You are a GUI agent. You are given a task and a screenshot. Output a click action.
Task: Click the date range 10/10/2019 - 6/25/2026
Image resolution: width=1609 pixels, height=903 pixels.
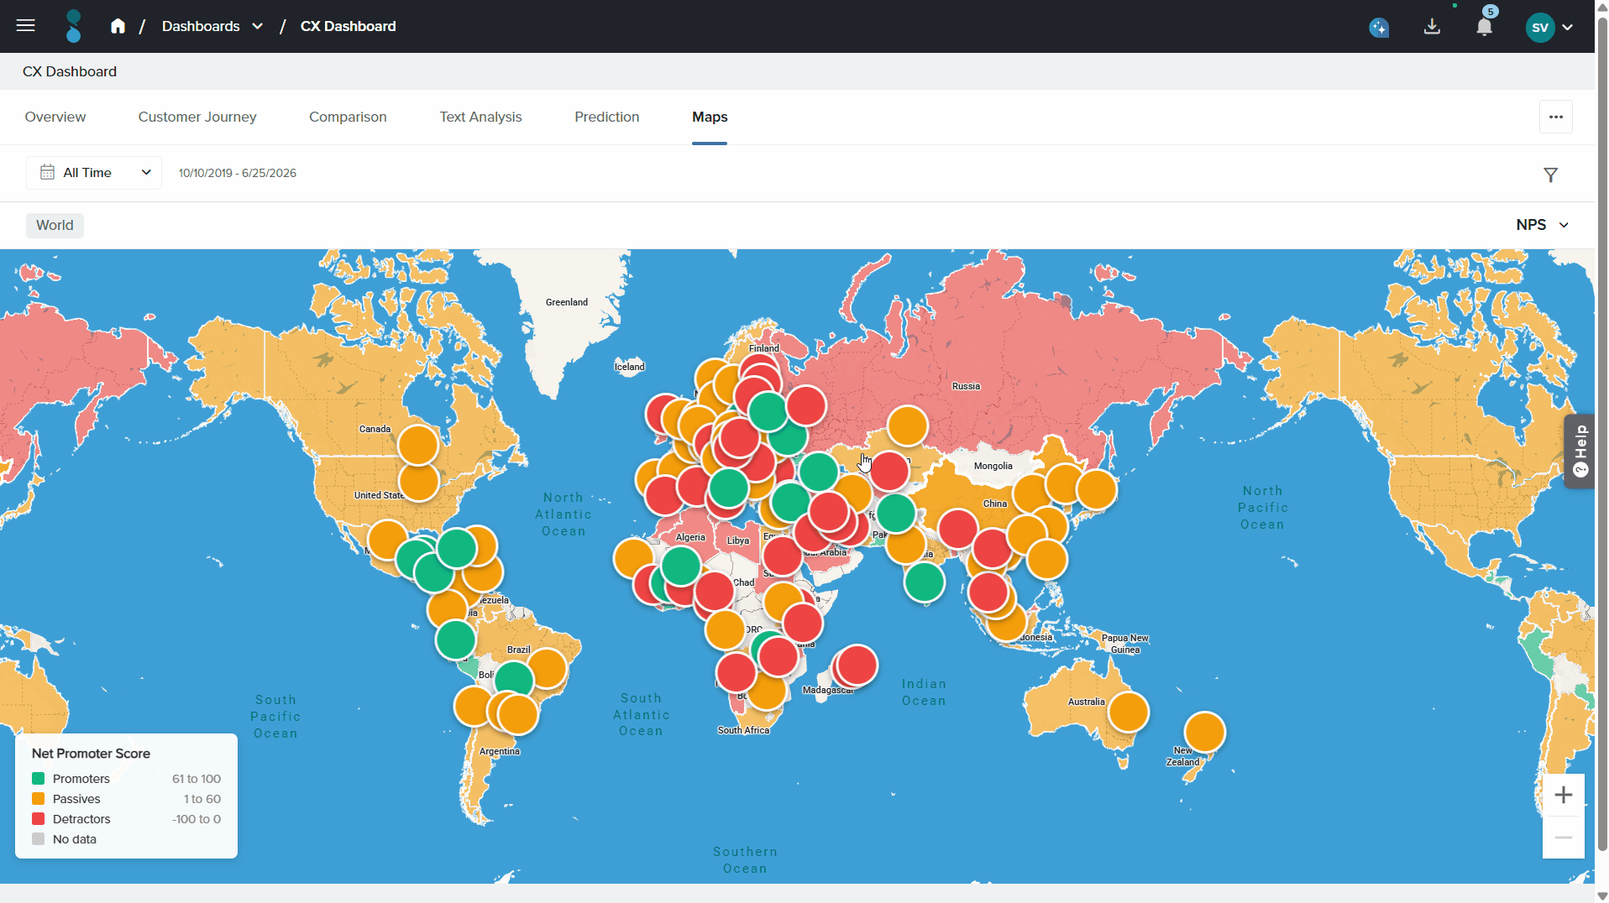coord(238,173)
